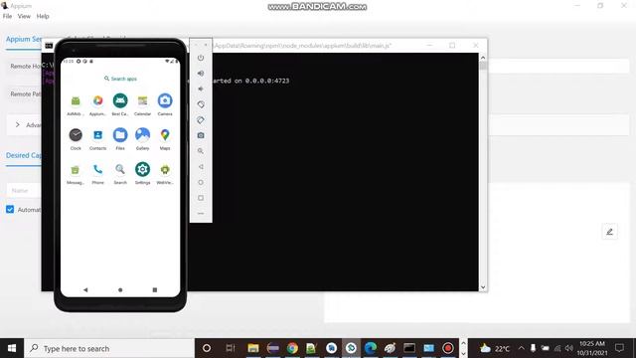
Task: Open the weather 22°C taskbar widget
Action: click(x=495, y=348)
